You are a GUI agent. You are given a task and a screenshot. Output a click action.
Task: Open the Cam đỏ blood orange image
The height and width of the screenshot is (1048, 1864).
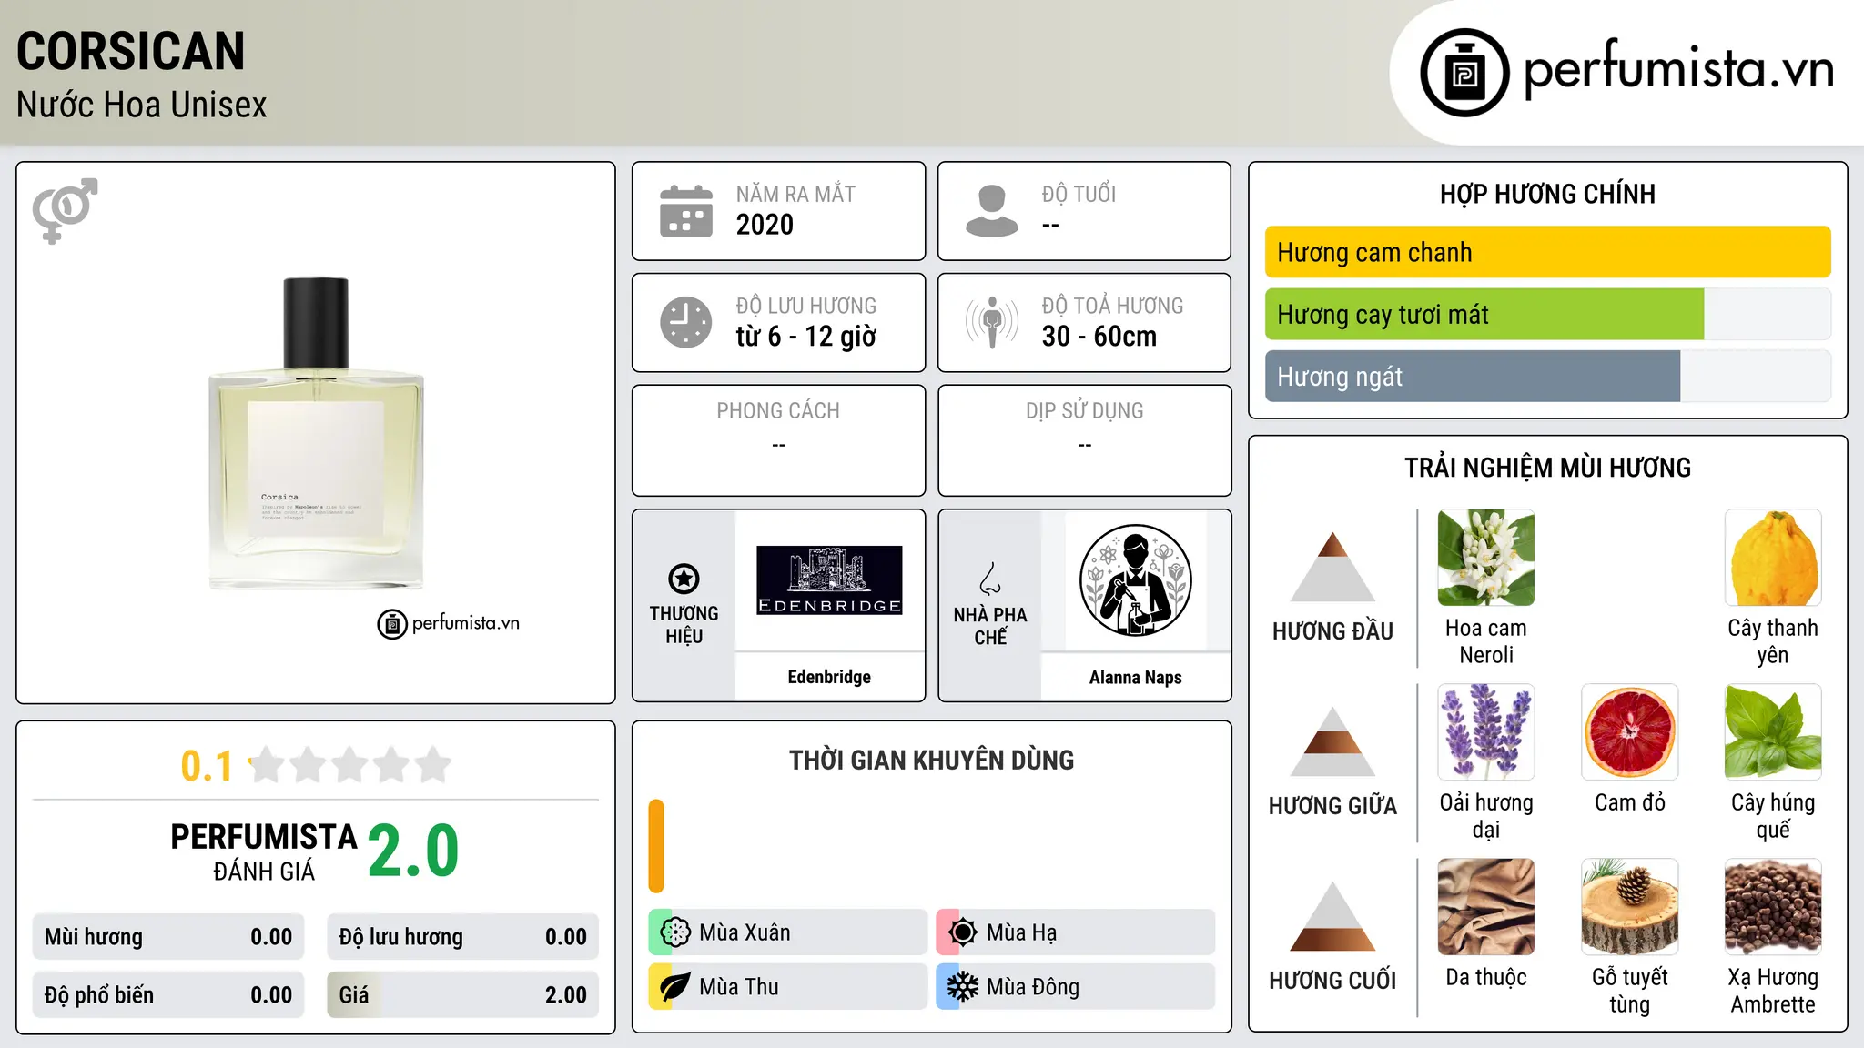[1630, 732]
